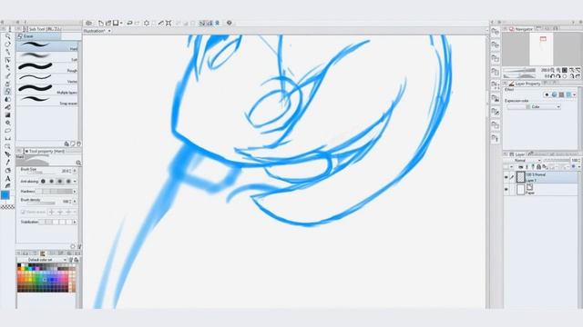
Task: Open the dropdown arrow beside the Illustration tab
Action: point(109,31)
